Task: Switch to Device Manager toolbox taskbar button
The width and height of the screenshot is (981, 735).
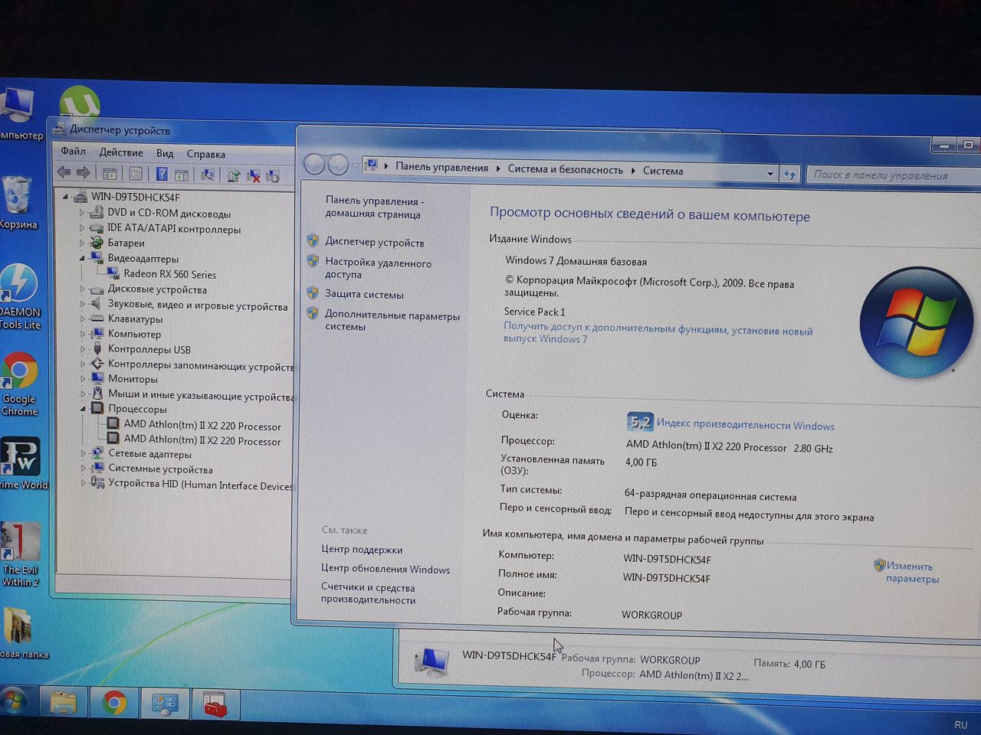Action: tap(215, 704)
